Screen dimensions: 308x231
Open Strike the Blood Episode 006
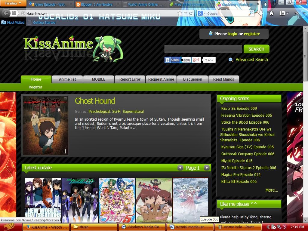coord(245,122)
